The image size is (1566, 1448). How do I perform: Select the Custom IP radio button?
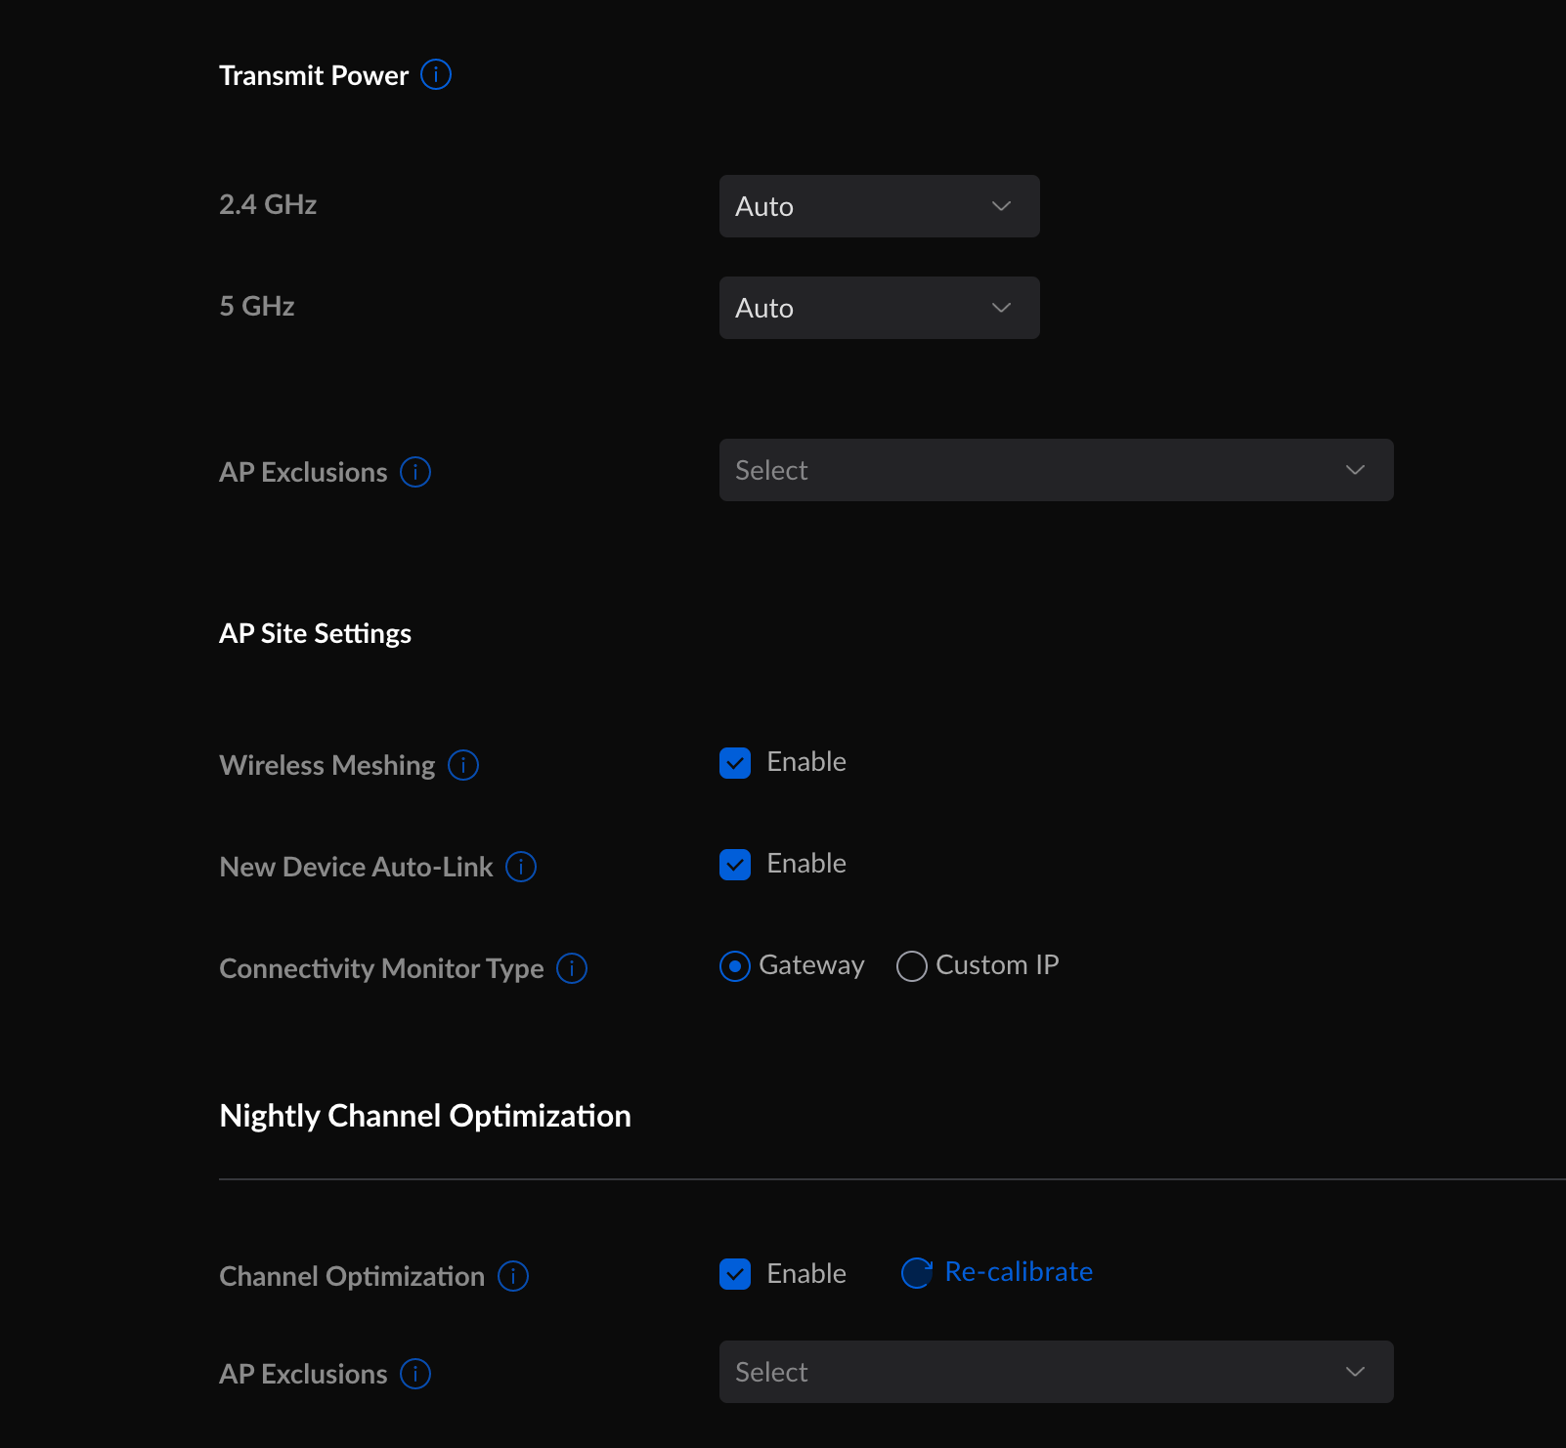click(911, 966)
